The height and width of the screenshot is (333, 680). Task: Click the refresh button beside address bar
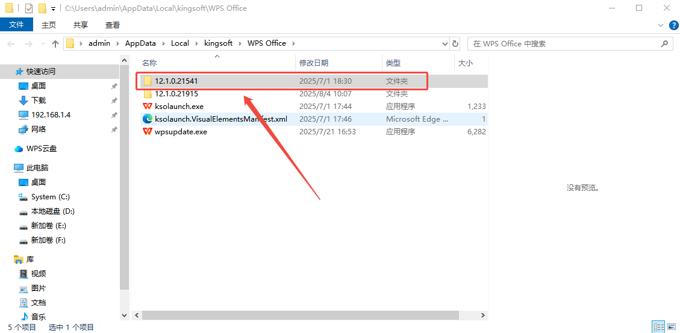455,43
